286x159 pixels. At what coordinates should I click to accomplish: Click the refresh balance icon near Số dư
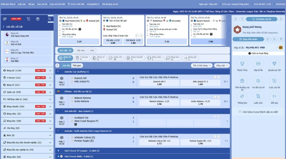pos(69,4)
